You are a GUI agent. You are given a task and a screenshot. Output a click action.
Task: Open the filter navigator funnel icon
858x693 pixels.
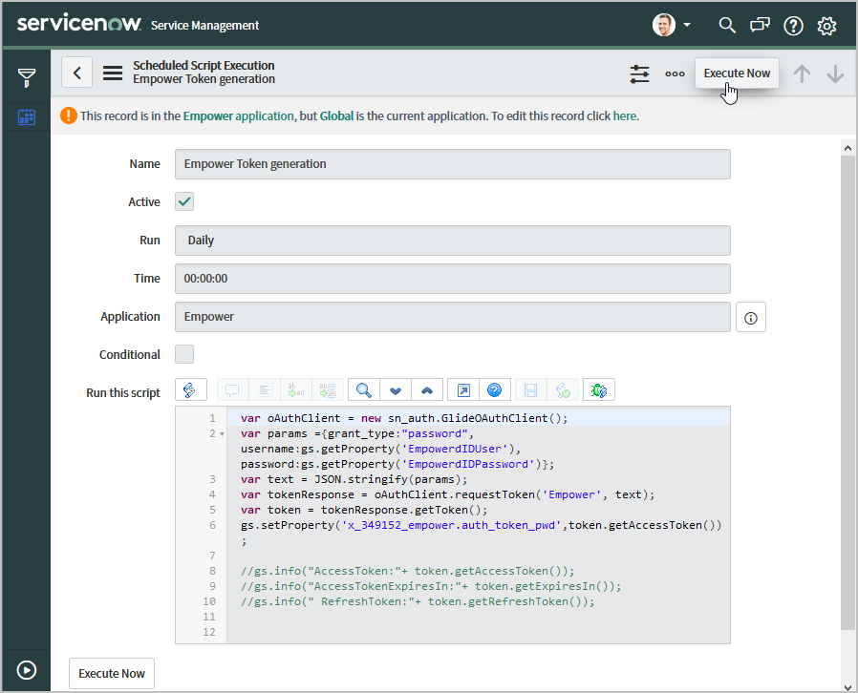point(26,76)
